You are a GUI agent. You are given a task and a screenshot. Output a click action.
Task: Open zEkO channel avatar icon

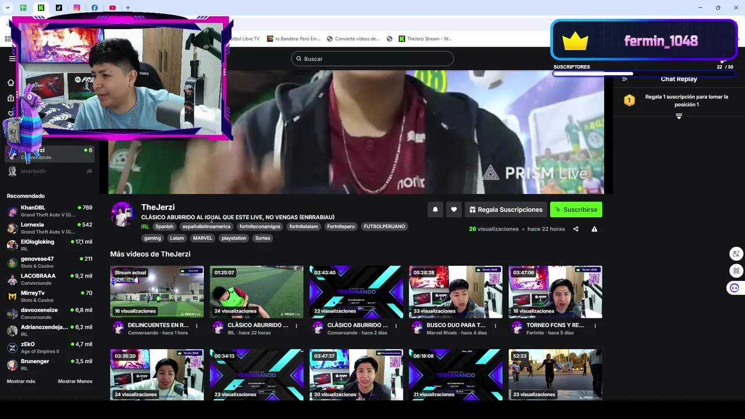12,348
